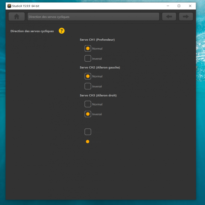Select Inversé for Servo CH1 (Profondeur)
Screen dimensions: 205x205
[88, 58]
